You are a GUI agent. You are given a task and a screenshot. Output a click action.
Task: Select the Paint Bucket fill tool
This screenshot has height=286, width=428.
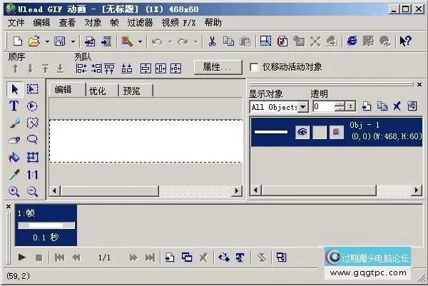tap(14, 157)
